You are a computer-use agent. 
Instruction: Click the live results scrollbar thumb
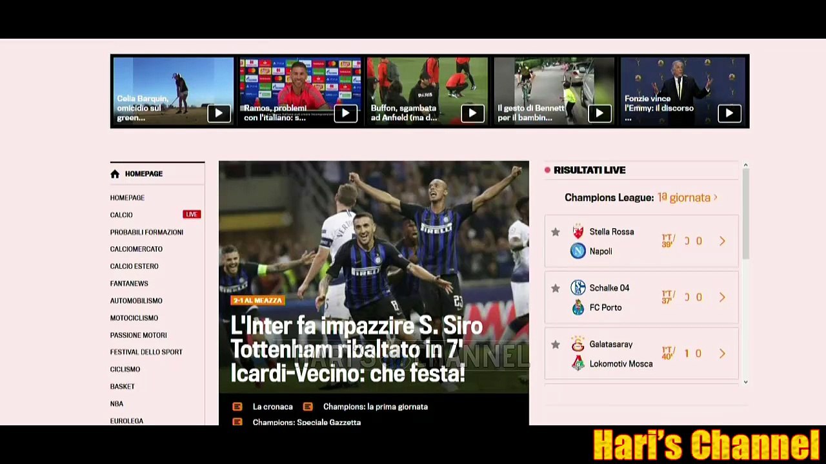745,215
